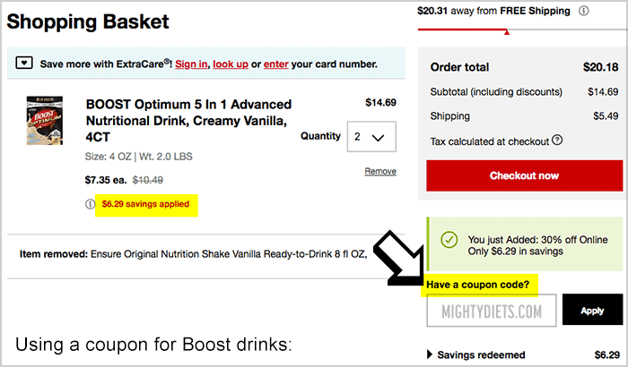
Task: Click the free shipping progress bar
Action: click(x=522, y=30)
